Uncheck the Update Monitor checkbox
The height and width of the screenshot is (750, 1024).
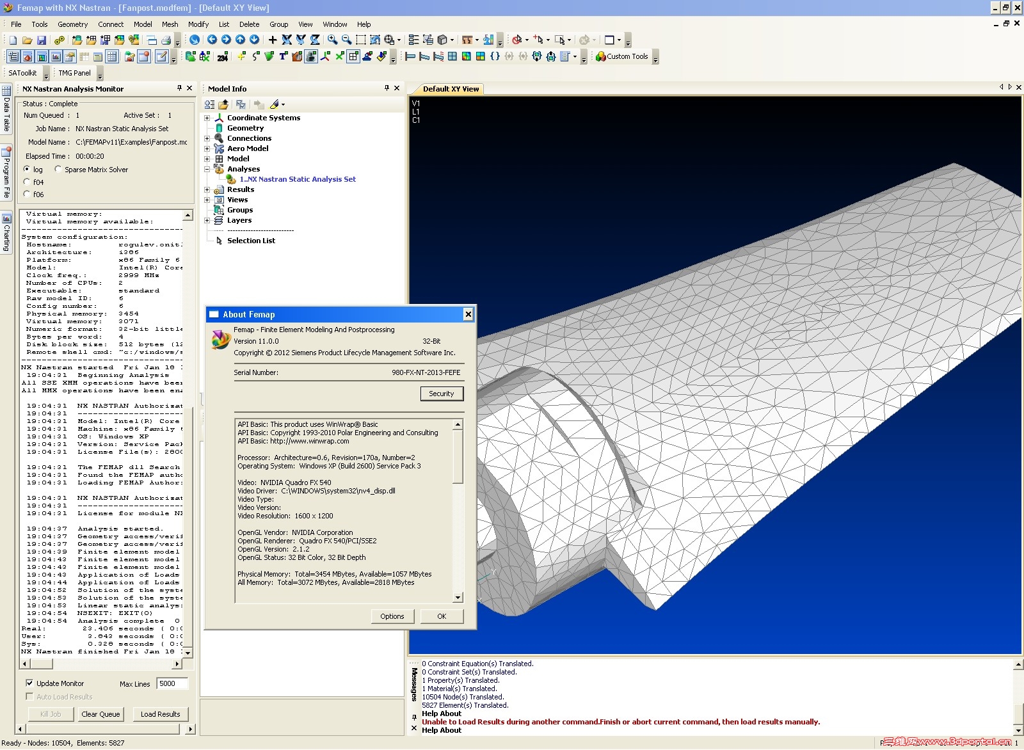point(29,683)
